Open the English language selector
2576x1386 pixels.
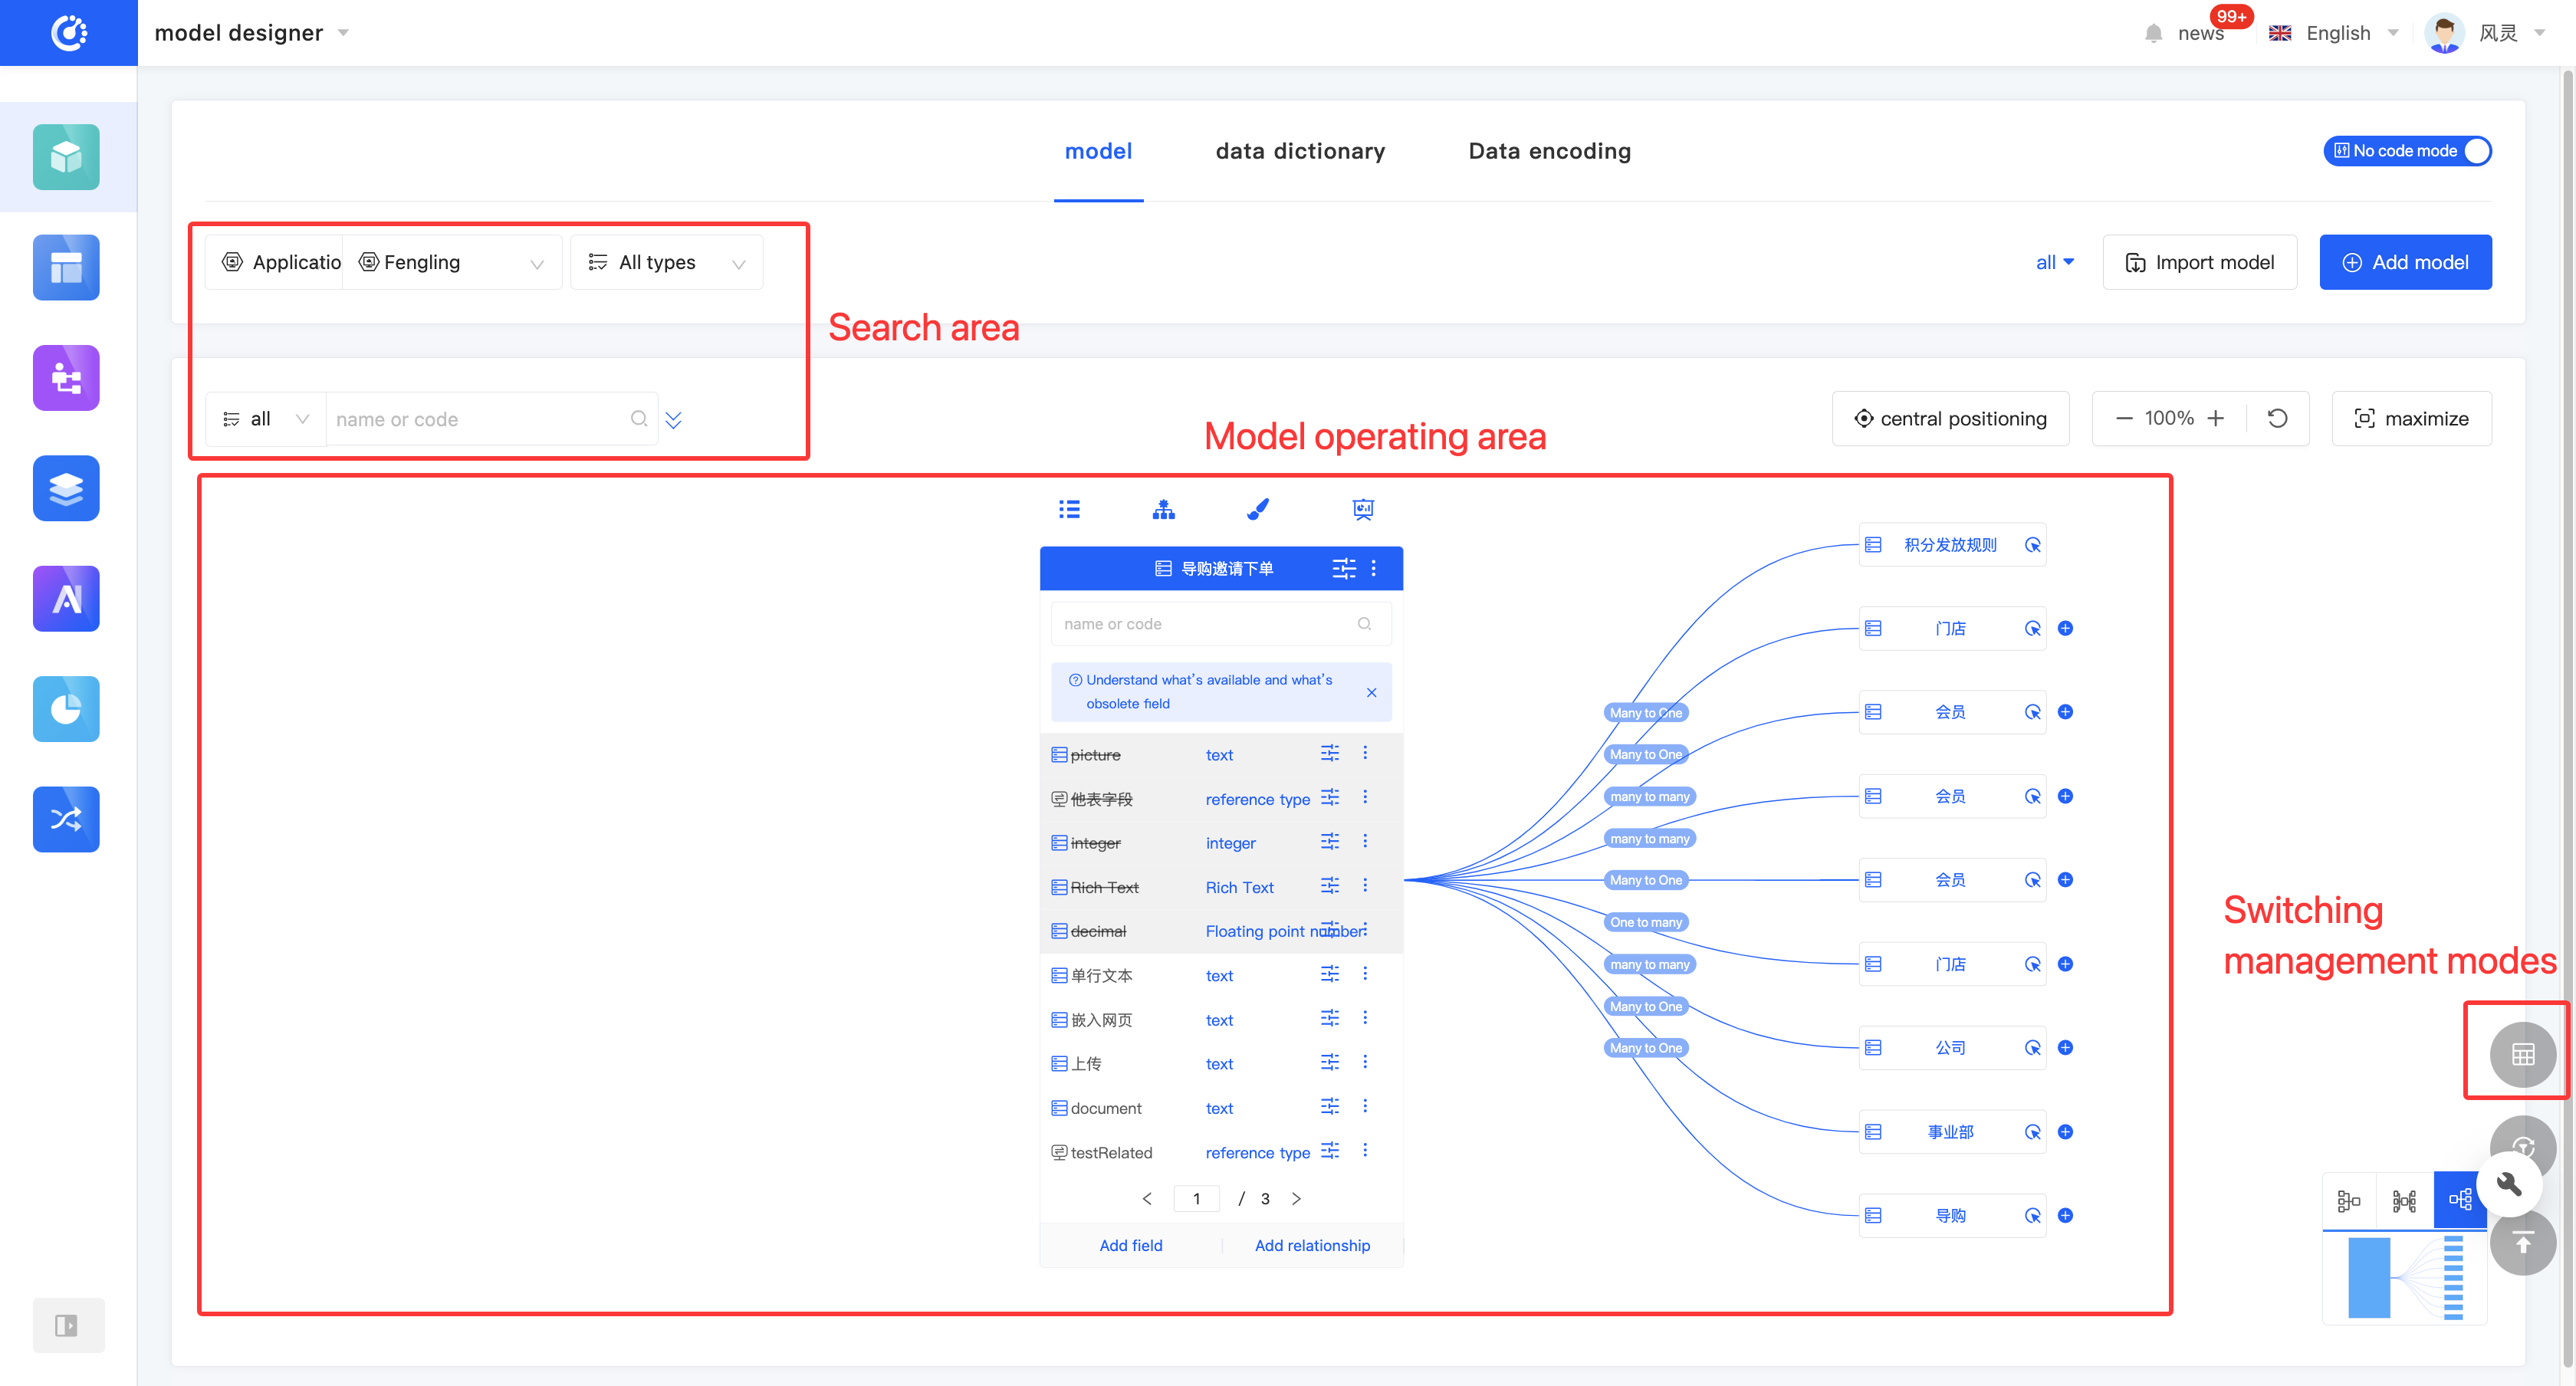[2337, 33]
